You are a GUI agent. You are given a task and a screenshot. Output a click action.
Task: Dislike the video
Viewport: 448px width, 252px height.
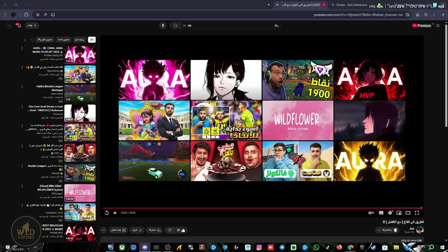click(x=170, y=230)
